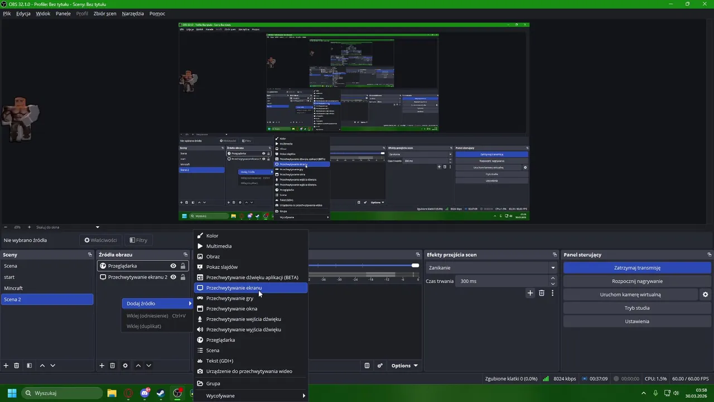Show hidden system tray icons chevron
This screenshot has height=402, width=714.
pyautogui.click(x=644, y=393)
